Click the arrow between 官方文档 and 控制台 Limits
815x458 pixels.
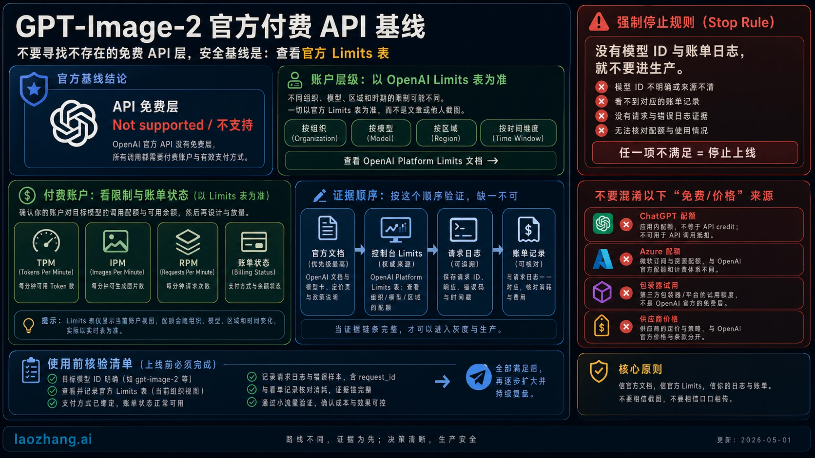[x=360, y=250]
